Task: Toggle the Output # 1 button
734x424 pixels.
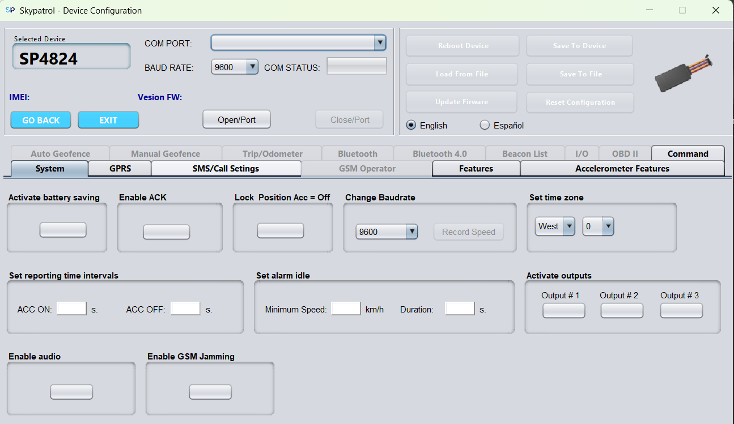Action: [x=564, y=311]
